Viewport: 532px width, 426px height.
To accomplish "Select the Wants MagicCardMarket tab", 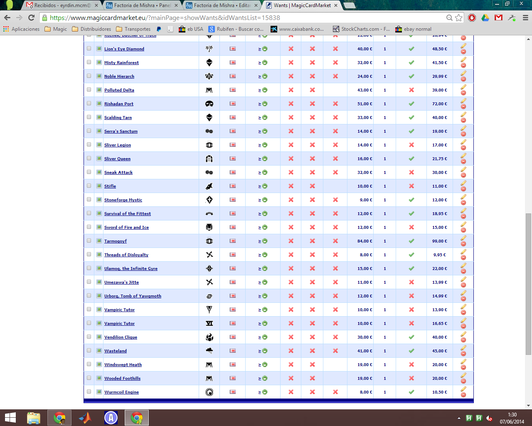I will tap(302, 5).
